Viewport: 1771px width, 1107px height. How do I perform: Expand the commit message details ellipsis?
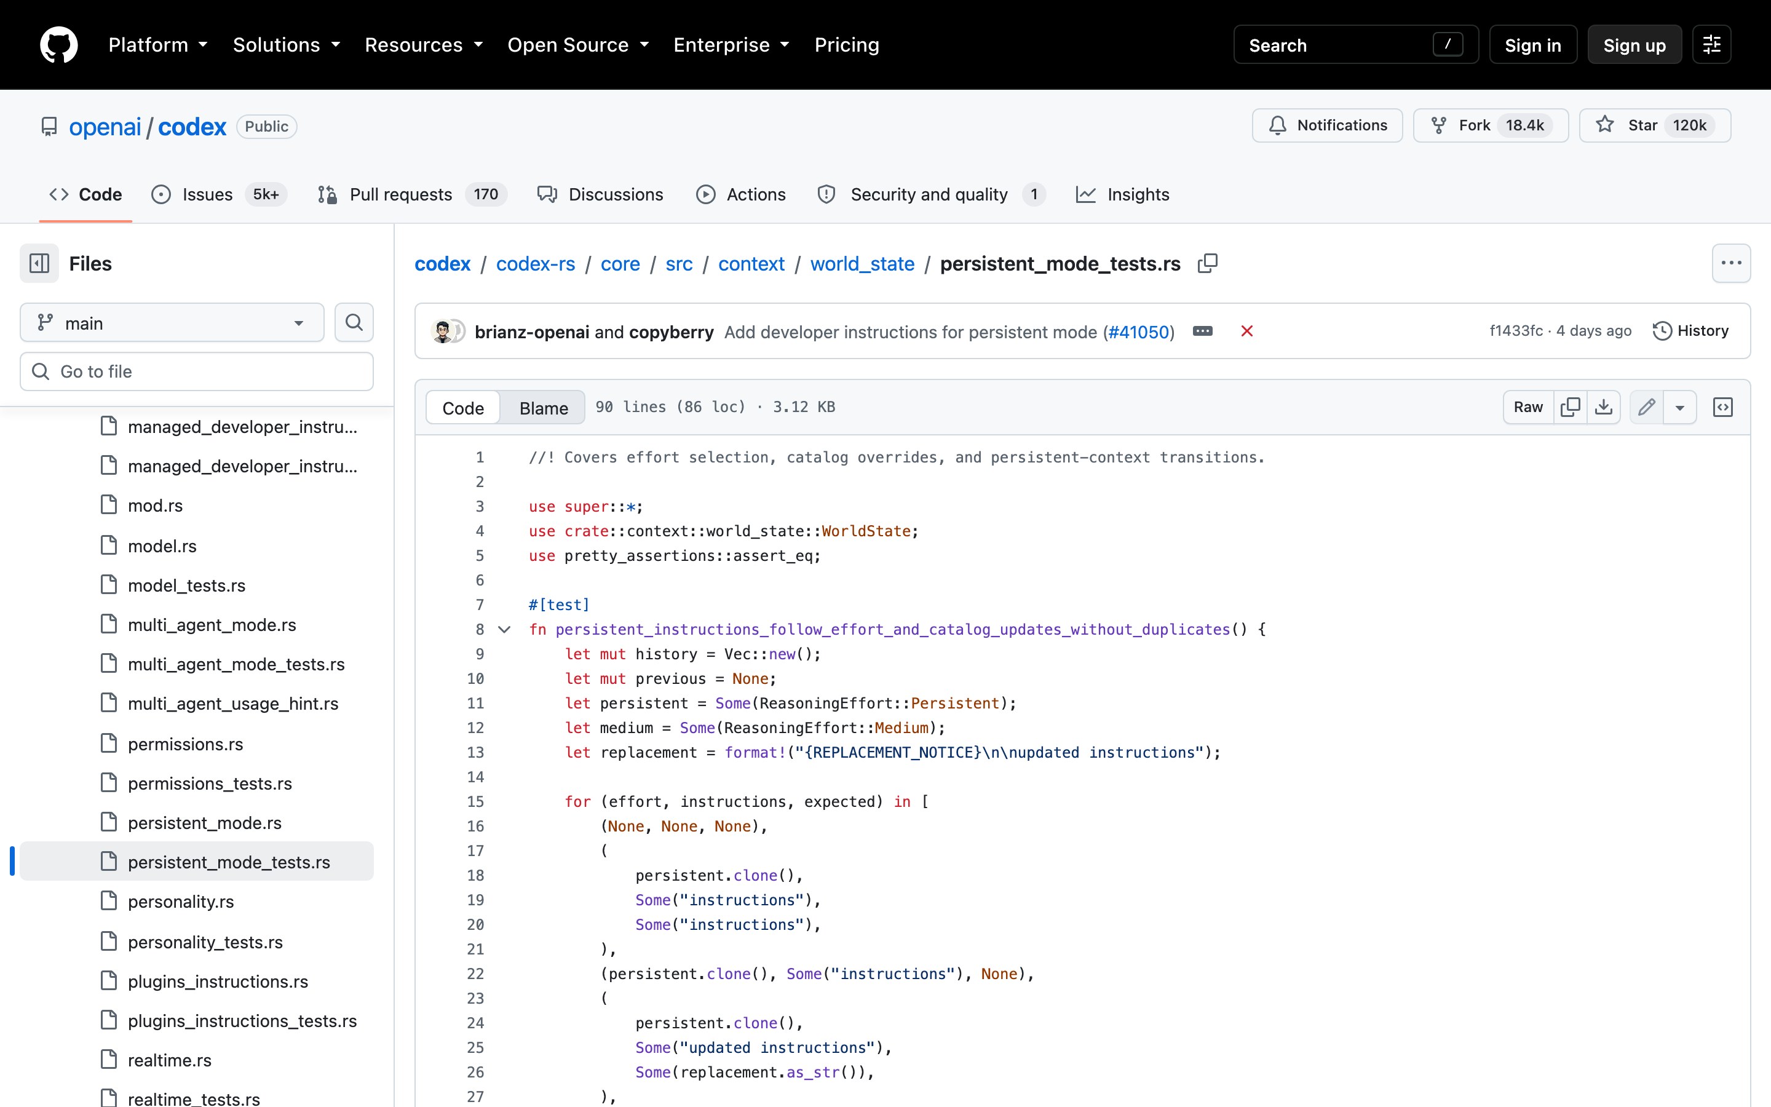click(x=1202, y=331)
